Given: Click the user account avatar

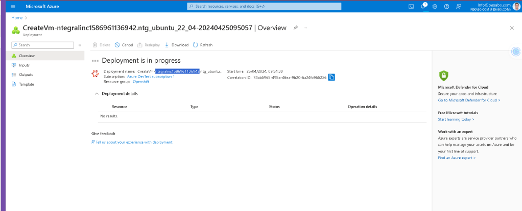Looking at the screenshot, I should [x=516, y=6].
